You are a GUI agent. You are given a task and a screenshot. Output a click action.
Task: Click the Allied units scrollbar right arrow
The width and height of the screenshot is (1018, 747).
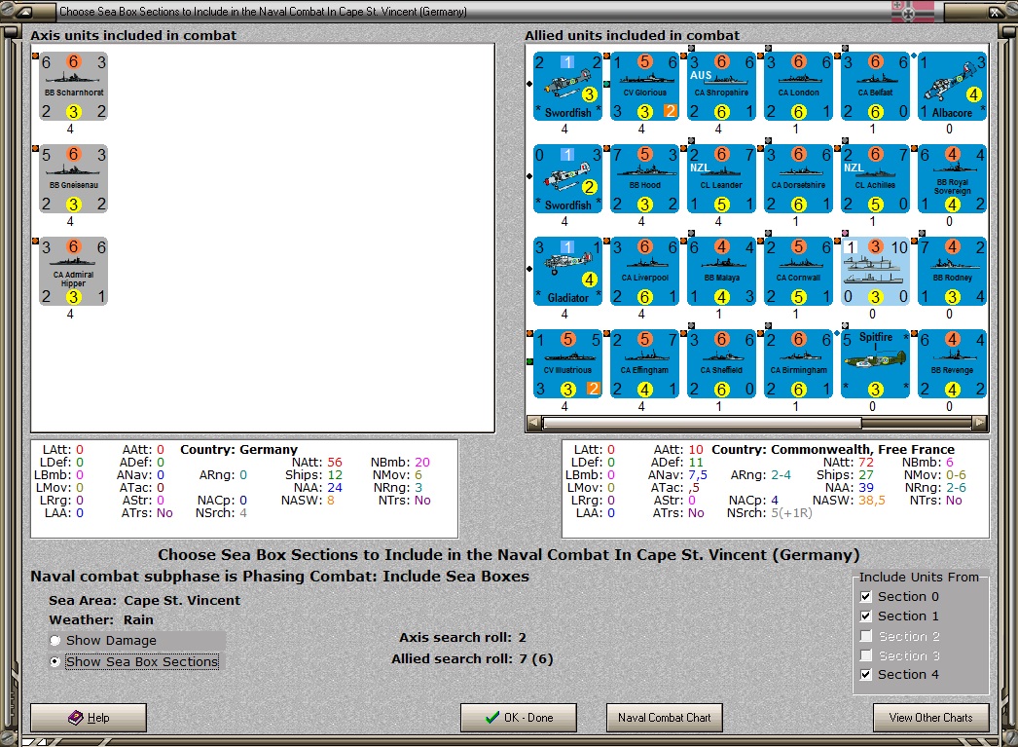(x=980, y=423)
